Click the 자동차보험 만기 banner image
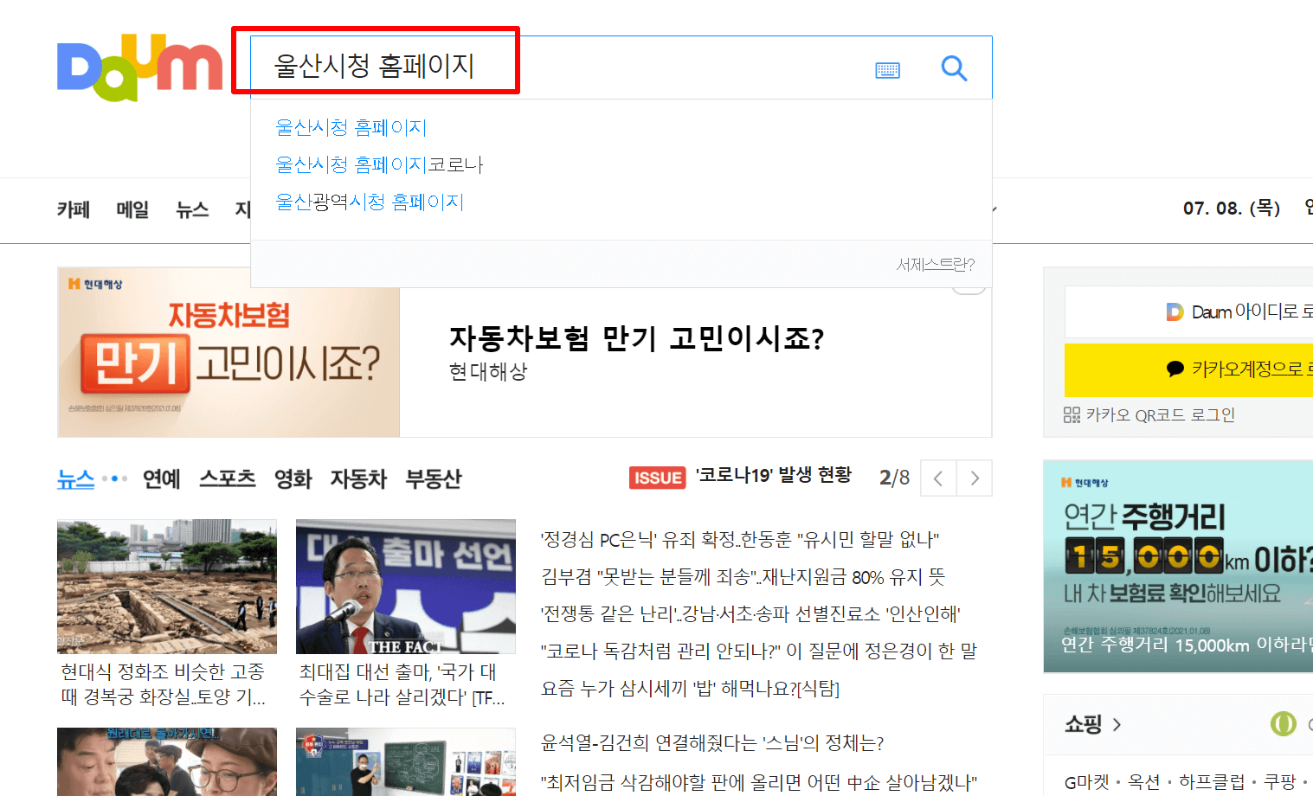Screen dimensions: 1313x796 pyautogui.click(x=228, y=352)
